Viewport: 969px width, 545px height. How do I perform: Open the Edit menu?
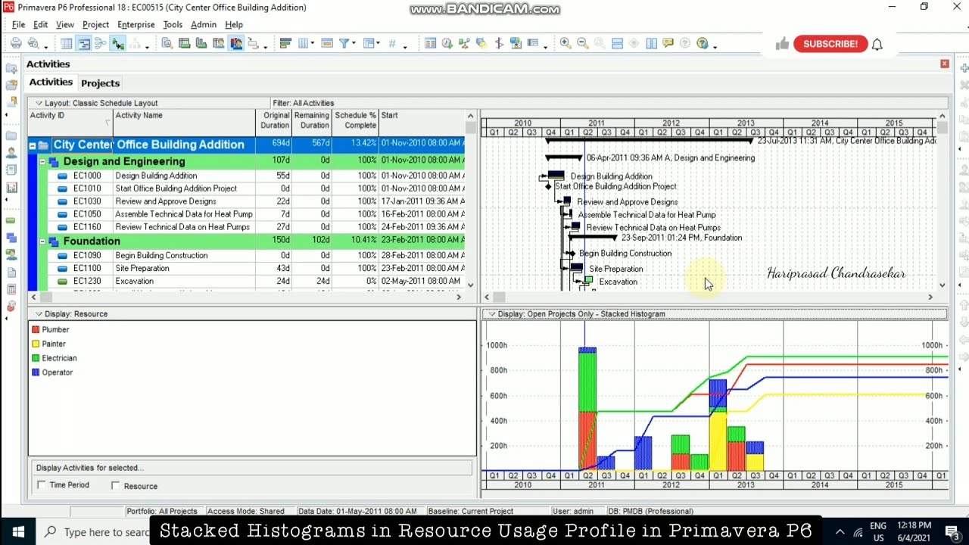(x=41, y=24)
